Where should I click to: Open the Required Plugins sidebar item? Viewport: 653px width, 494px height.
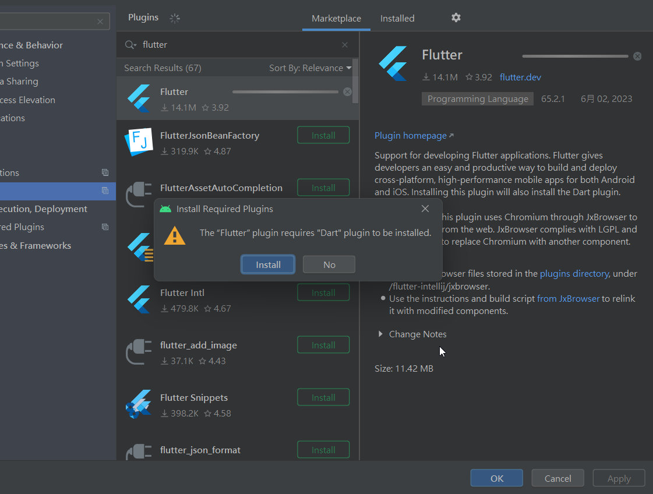[22, 227]
